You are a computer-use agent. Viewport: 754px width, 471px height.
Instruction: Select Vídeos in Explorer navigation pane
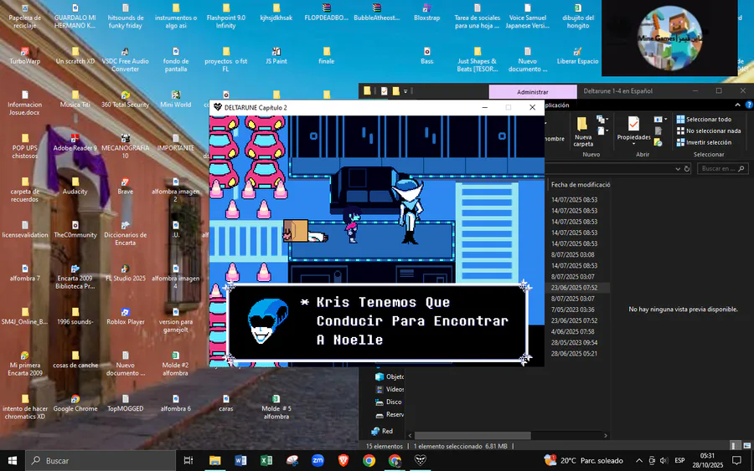click(390, 389)
